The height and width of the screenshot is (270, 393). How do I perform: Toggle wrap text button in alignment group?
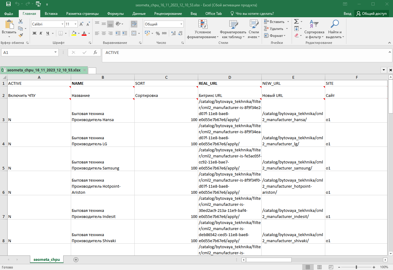click(134, 24)
